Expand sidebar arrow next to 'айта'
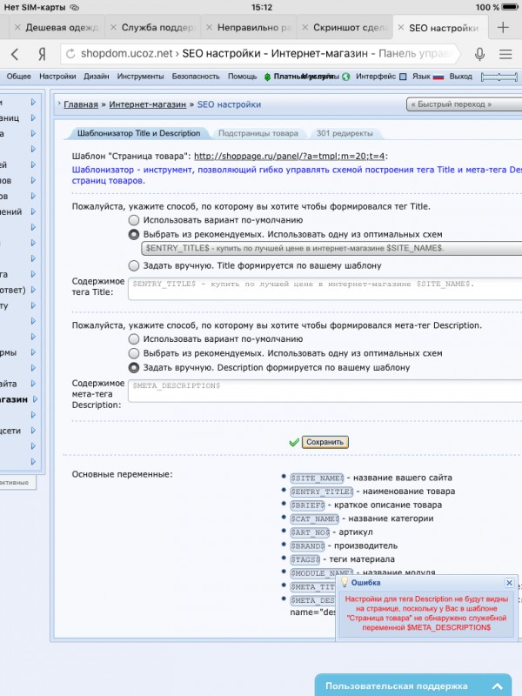 click(x=34, y=384)
